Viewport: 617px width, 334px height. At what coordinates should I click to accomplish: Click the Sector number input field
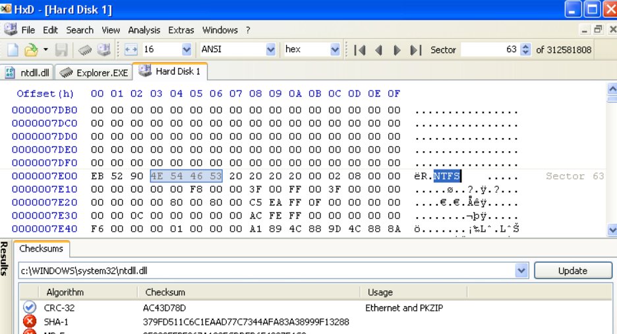pyautogui.click(x=489, y=50)
